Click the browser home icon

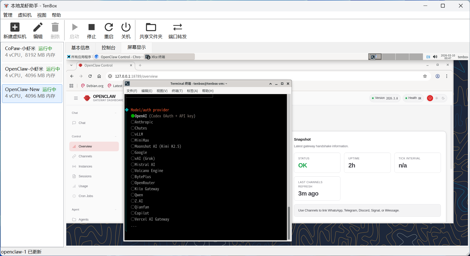(99, 76)
